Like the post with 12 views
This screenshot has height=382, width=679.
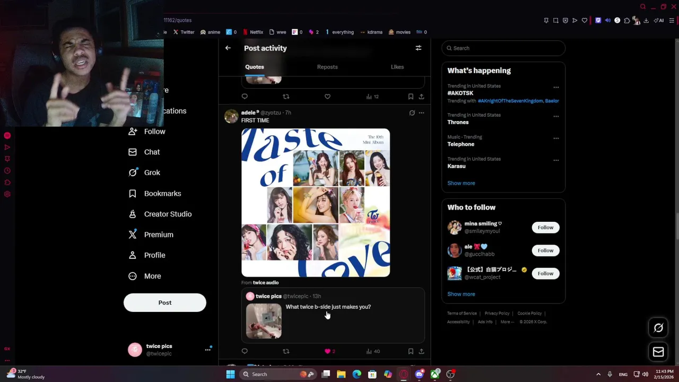327,97
